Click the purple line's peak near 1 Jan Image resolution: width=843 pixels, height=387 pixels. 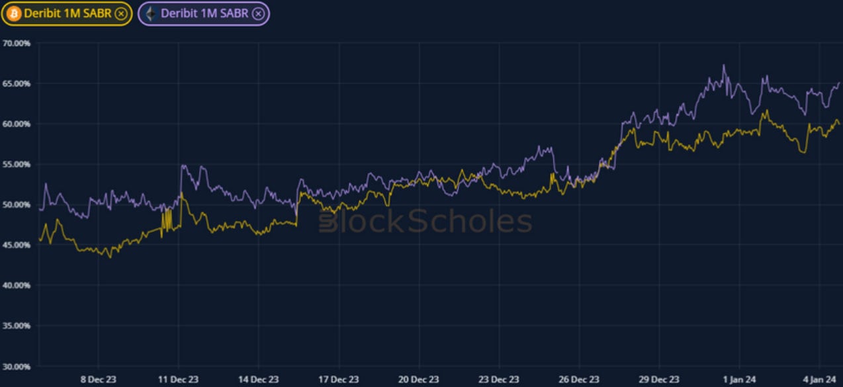[x=723, y=65]
